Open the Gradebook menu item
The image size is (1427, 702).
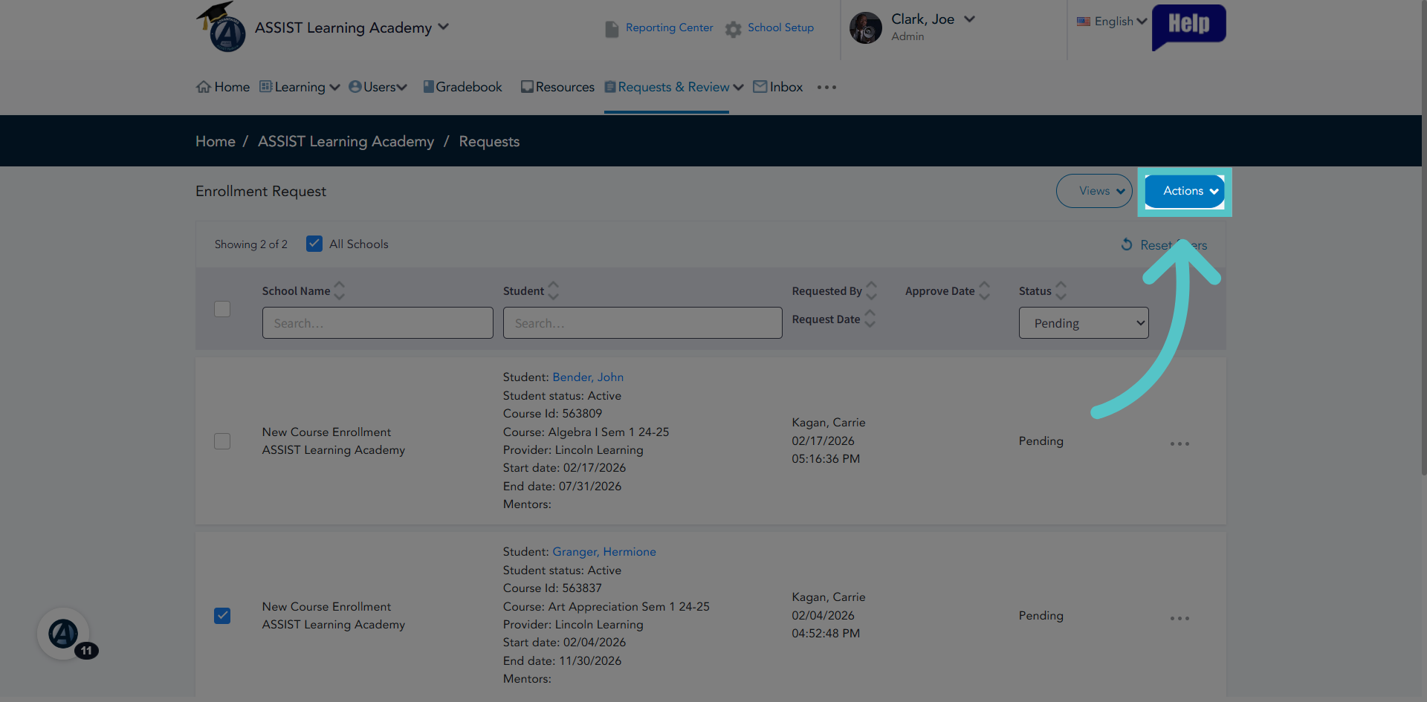click(x=462, y=87)
